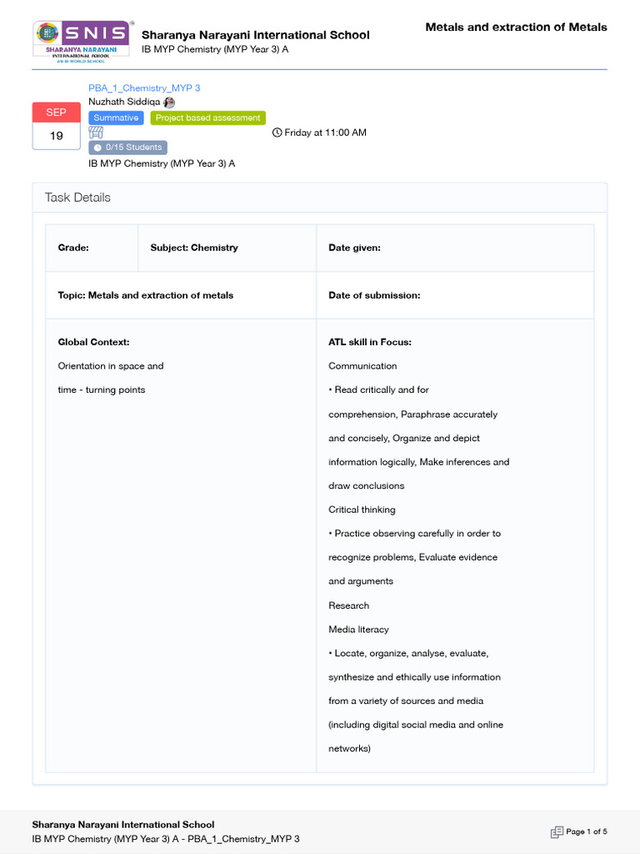Click the Summative tag
640x854 pixels.
[x=116, y=118]
